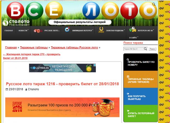Open Тиражные таблицы (архив тиражей) block
The width and height of the screenshot is (170, 123).
[141, 79]
